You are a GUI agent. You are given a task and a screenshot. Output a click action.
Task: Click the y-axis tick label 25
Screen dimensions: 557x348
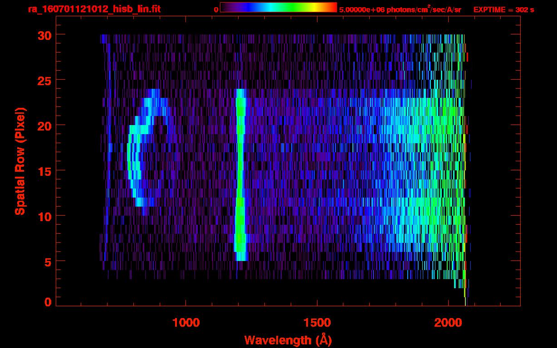click(x=44, y=80)
